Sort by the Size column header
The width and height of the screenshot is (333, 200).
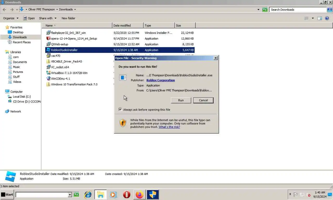pyautogui.click(x=185, y=26)
